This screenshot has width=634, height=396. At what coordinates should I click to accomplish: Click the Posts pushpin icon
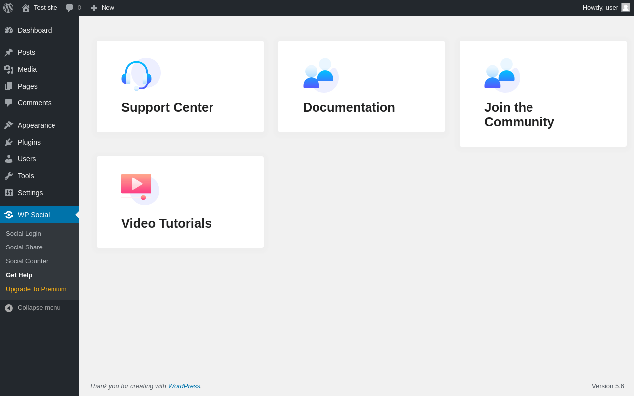pyautogui.click(x=9, y=52)
